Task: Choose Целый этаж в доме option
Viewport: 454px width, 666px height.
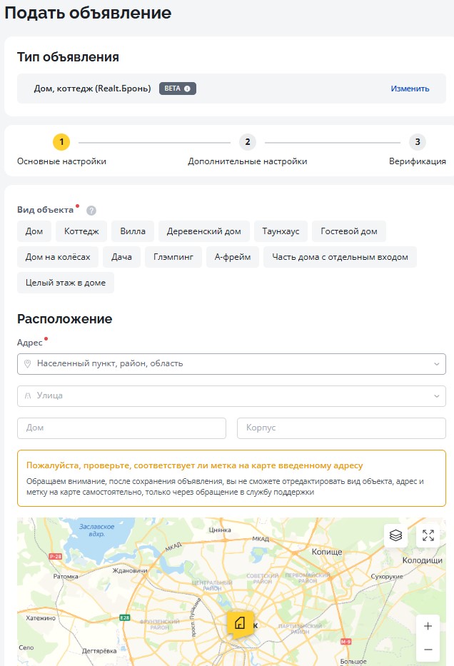Action: click(66, 283)
